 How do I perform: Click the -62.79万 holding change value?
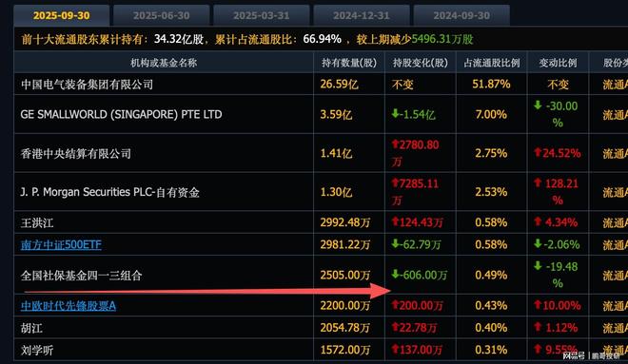(x=416, y=244)
